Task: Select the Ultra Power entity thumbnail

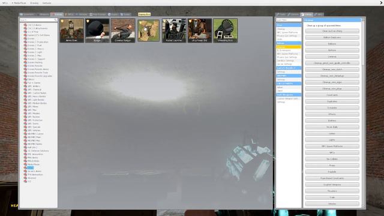Action: click(200, 31)
